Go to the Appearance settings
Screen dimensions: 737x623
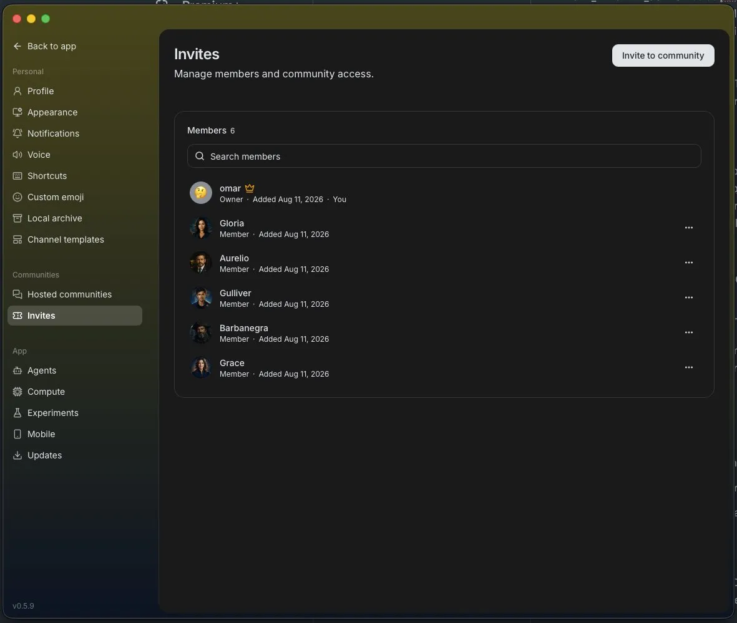[75, 112]
